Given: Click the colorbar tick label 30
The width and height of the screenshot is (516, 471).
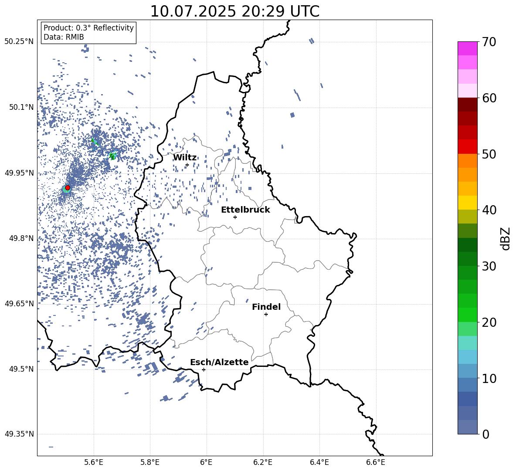Looking at the screenshot, I should click(x=489, y=266).
